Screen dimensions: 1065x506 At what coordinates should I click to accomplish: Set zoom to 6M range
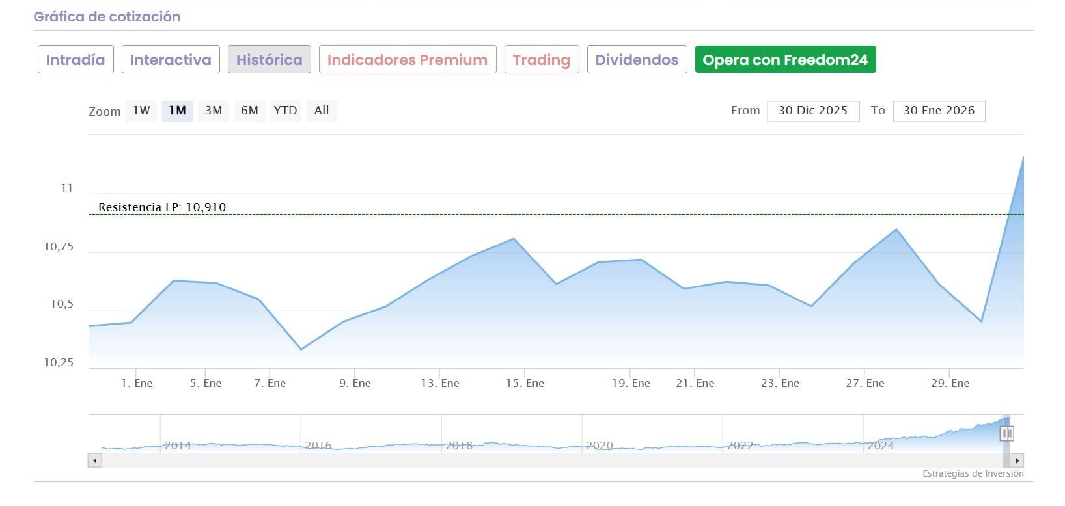249,111
